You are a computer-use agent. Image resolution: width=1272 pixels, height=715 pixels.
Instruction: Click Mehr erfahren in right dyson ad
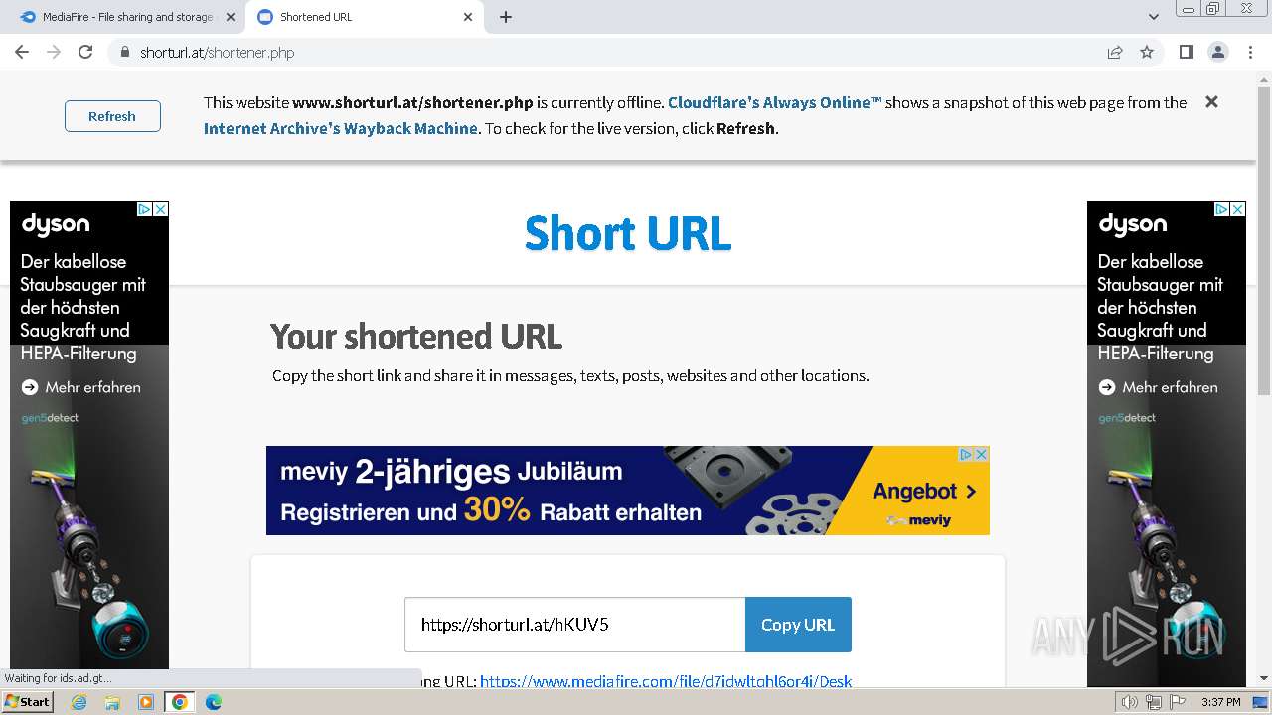1159,387
